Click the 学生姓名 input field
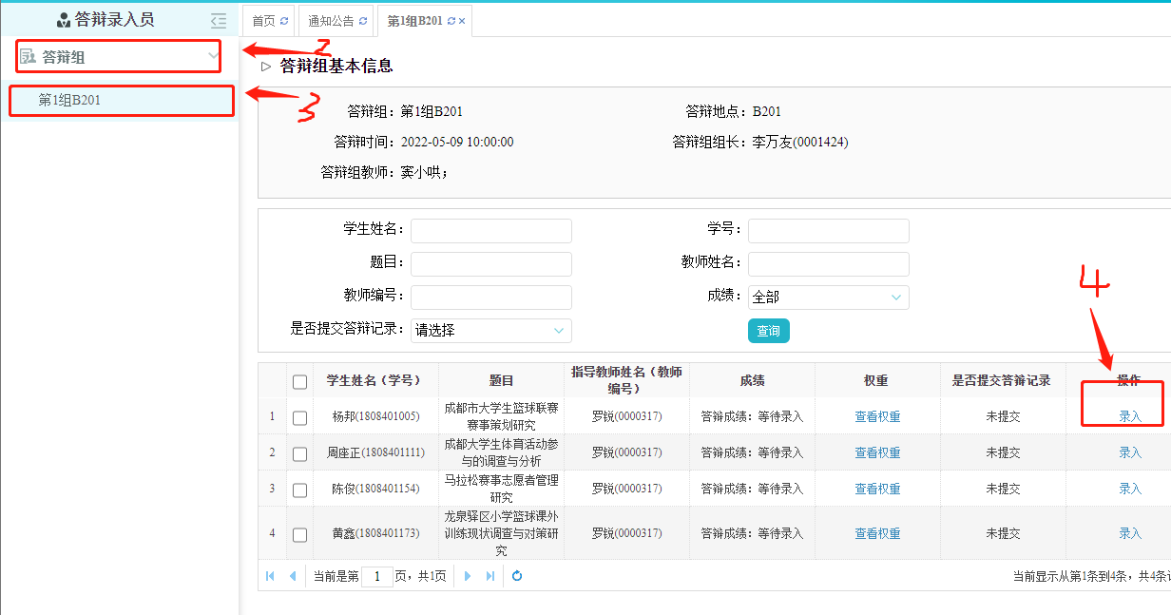 (490, 231)
